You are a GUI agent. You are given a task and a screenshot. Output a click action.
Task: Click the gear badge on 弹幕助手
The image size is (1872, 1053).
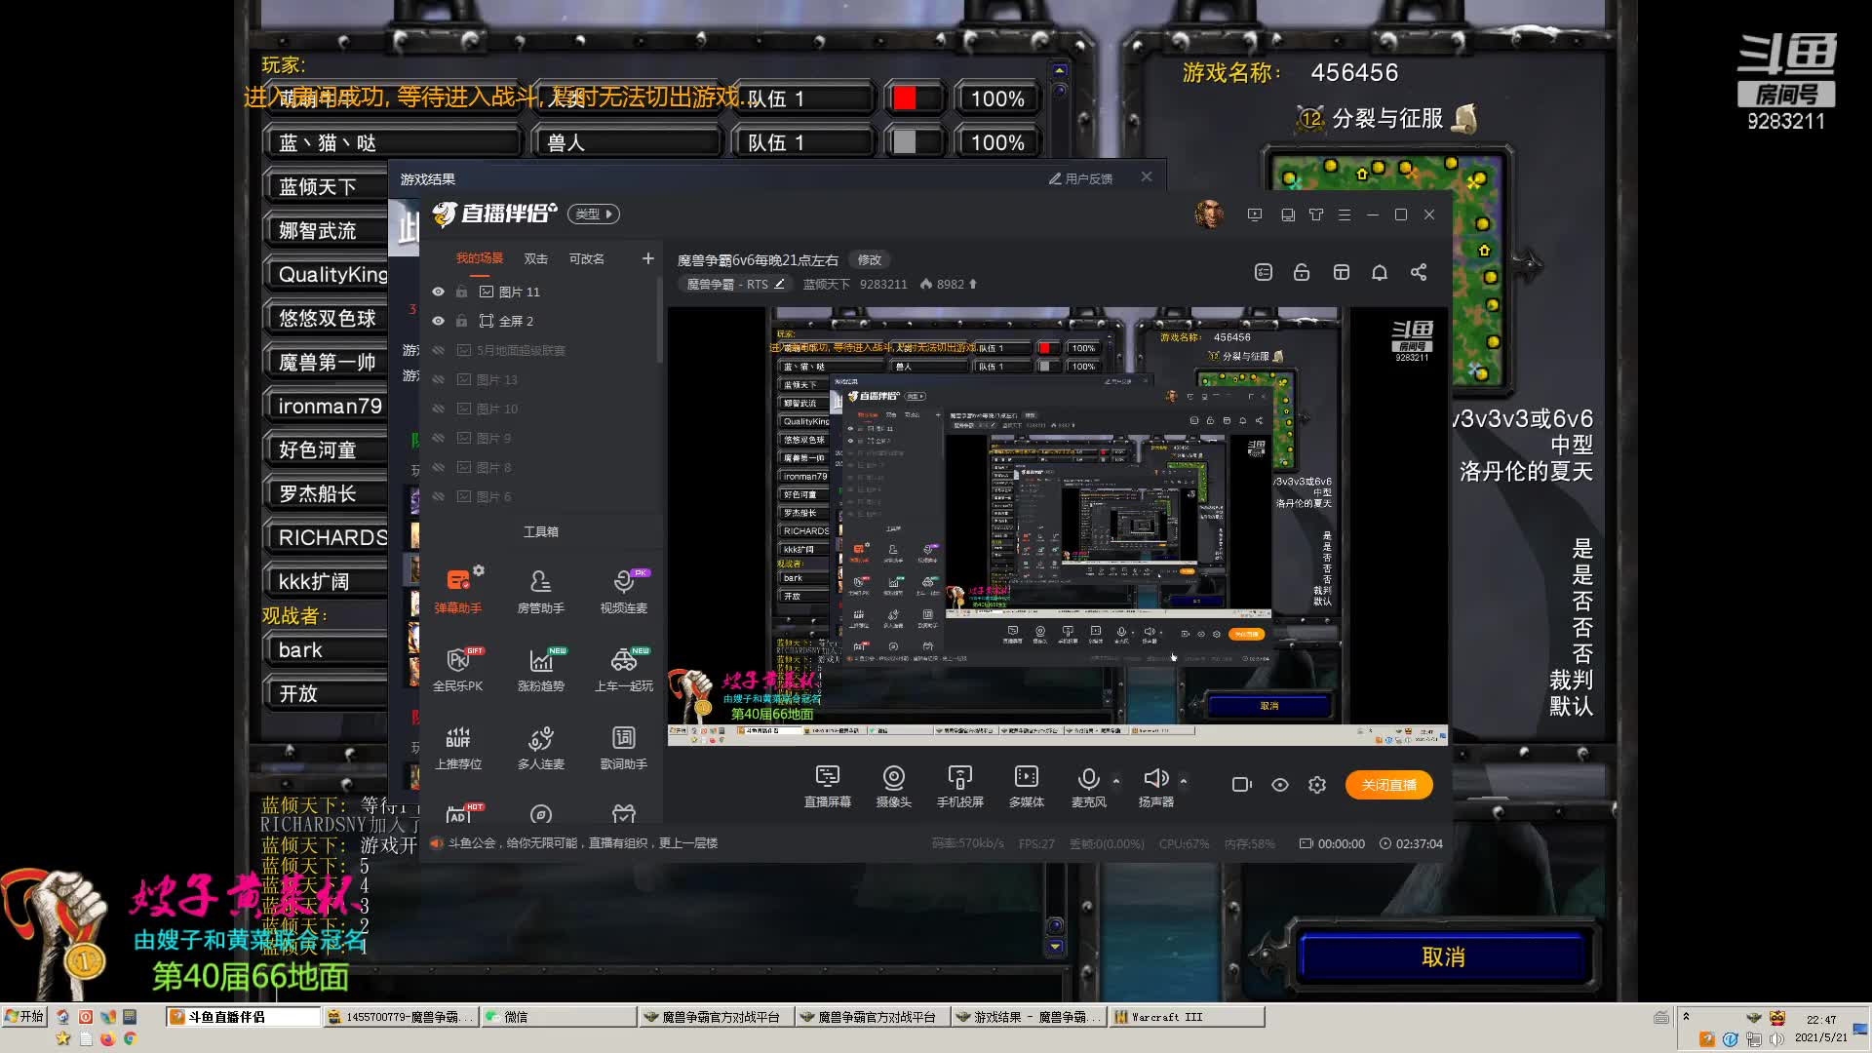479,570
